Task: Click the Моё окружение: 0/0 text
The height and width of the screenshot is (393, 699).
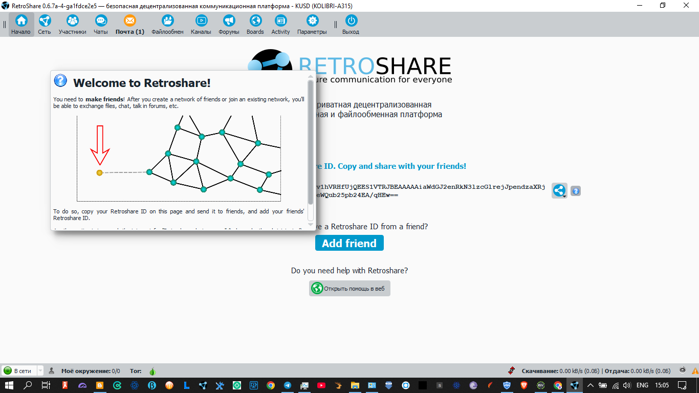Action: (x=91, y=371)
